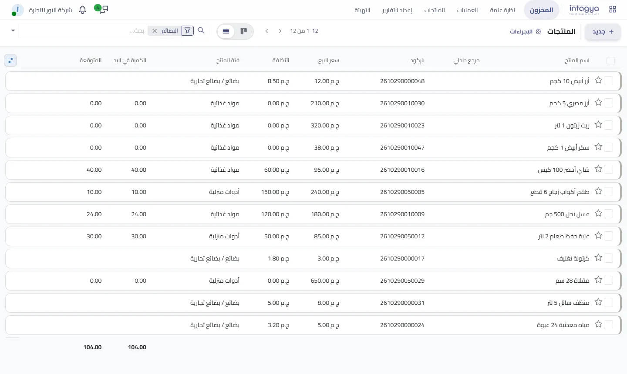Open the apps grid menu icon
The height and width of the screenshot is (374, 627).
click(613, 10)
